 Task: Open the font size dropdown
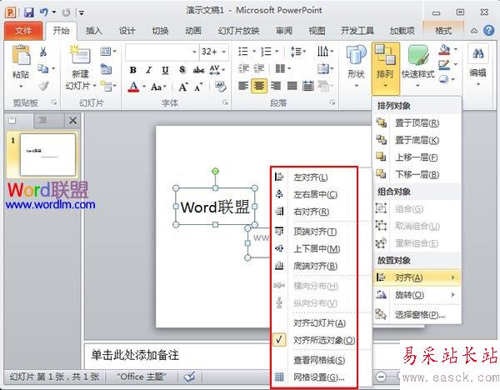(224, 52)
